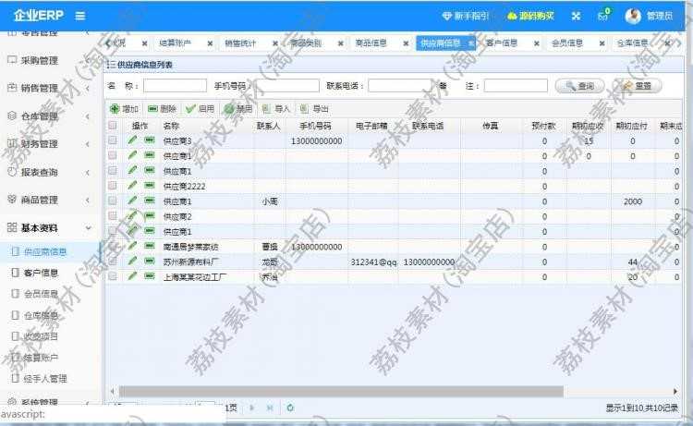This screenshot has height=426, width=693.
Task: Click the horizontal scrollbar thumb under table
Action: (x=341, y=391)
